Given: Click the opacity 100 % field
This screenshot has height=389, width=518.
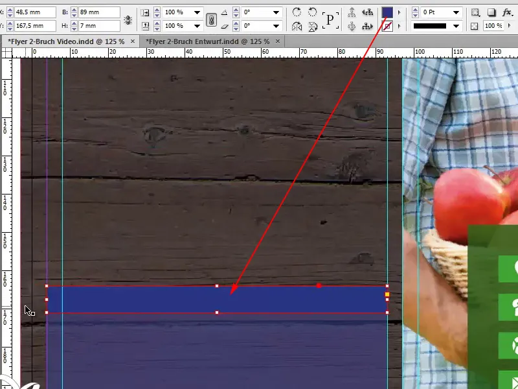Looking at the screenshot, I should tap(494, 26).
